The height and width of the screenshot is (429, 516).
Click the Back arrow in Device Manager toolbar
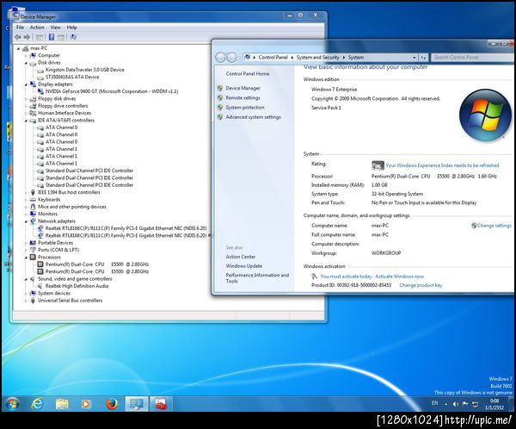pos(18,37)
